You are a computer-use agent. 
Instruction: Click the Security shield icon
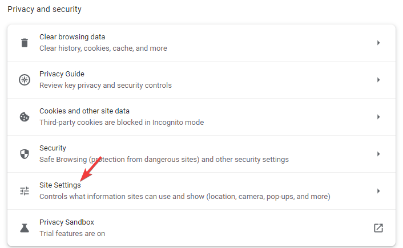[25, 154]
